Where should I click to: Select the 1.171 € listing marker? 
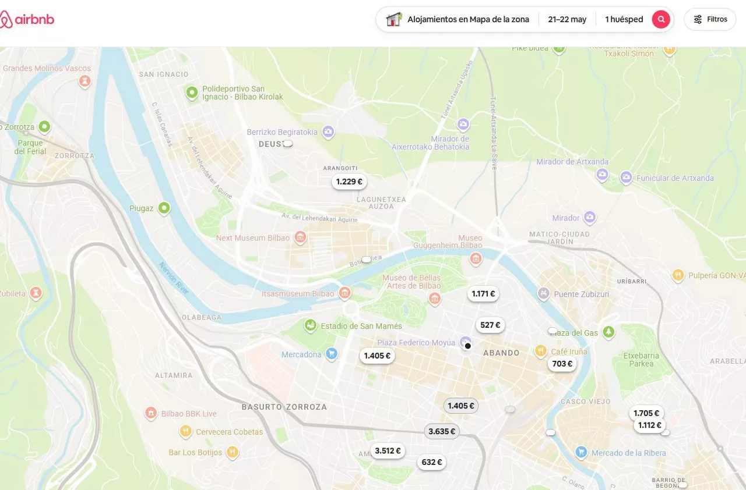[483, 294]
